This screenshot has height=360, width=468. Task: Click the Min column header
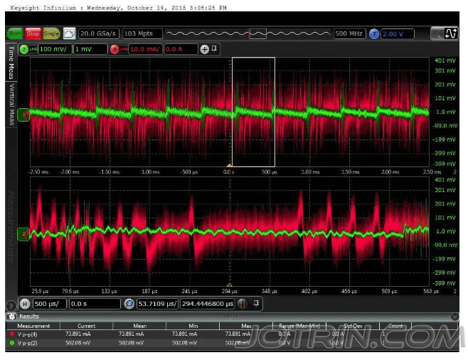click(x=193, y=326)
